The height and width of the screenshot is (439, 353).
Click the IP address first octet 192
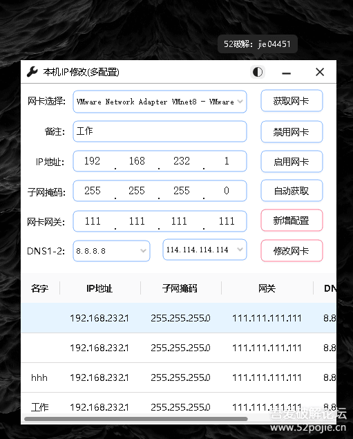pyautogui.click(x=92, y=161)
